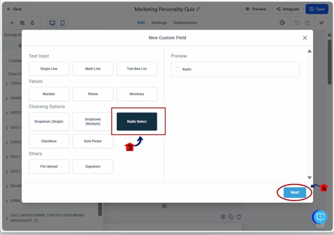Tick the Radio checkbox in Preview
The image size is (334, 235).
point(178,69)
